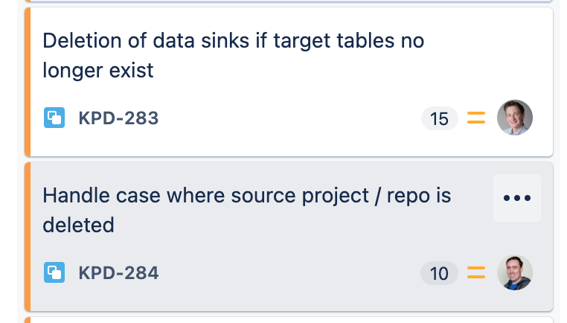
Task: Click medium priority icon on KPD-284 card
Action: coord(476,273)
